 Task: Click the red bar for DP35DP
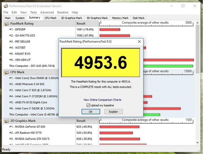110,30
